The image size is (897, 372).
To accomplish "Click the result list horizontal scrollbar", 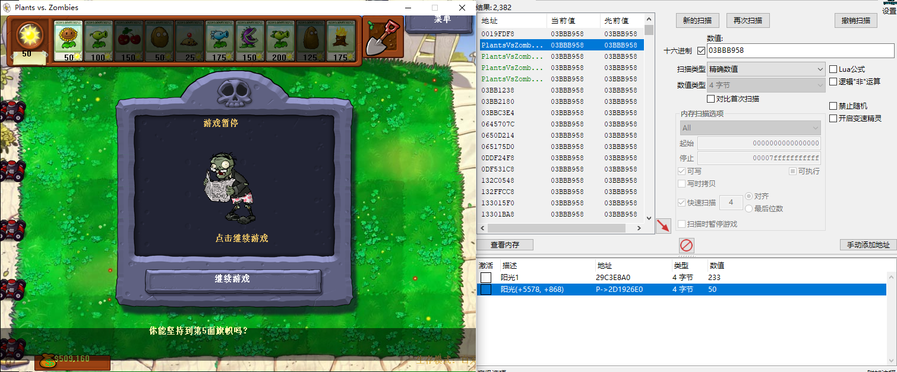I will point(557,228).
